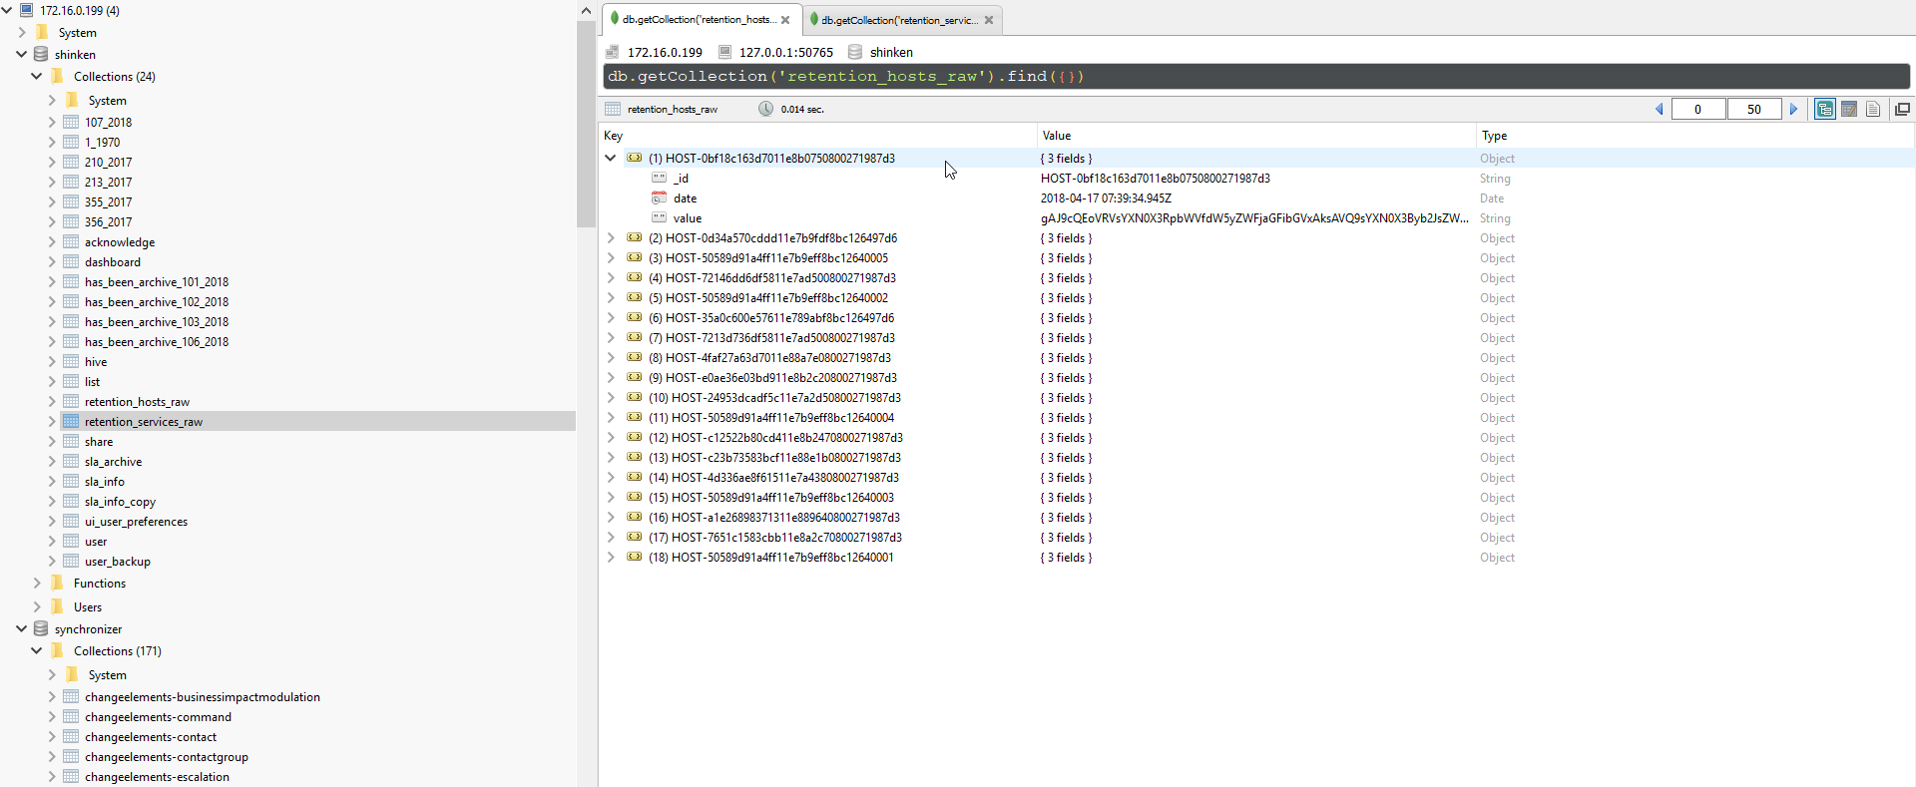
Task: Click the synchronizer database icon in tree
Action: [x=41, y=628]
